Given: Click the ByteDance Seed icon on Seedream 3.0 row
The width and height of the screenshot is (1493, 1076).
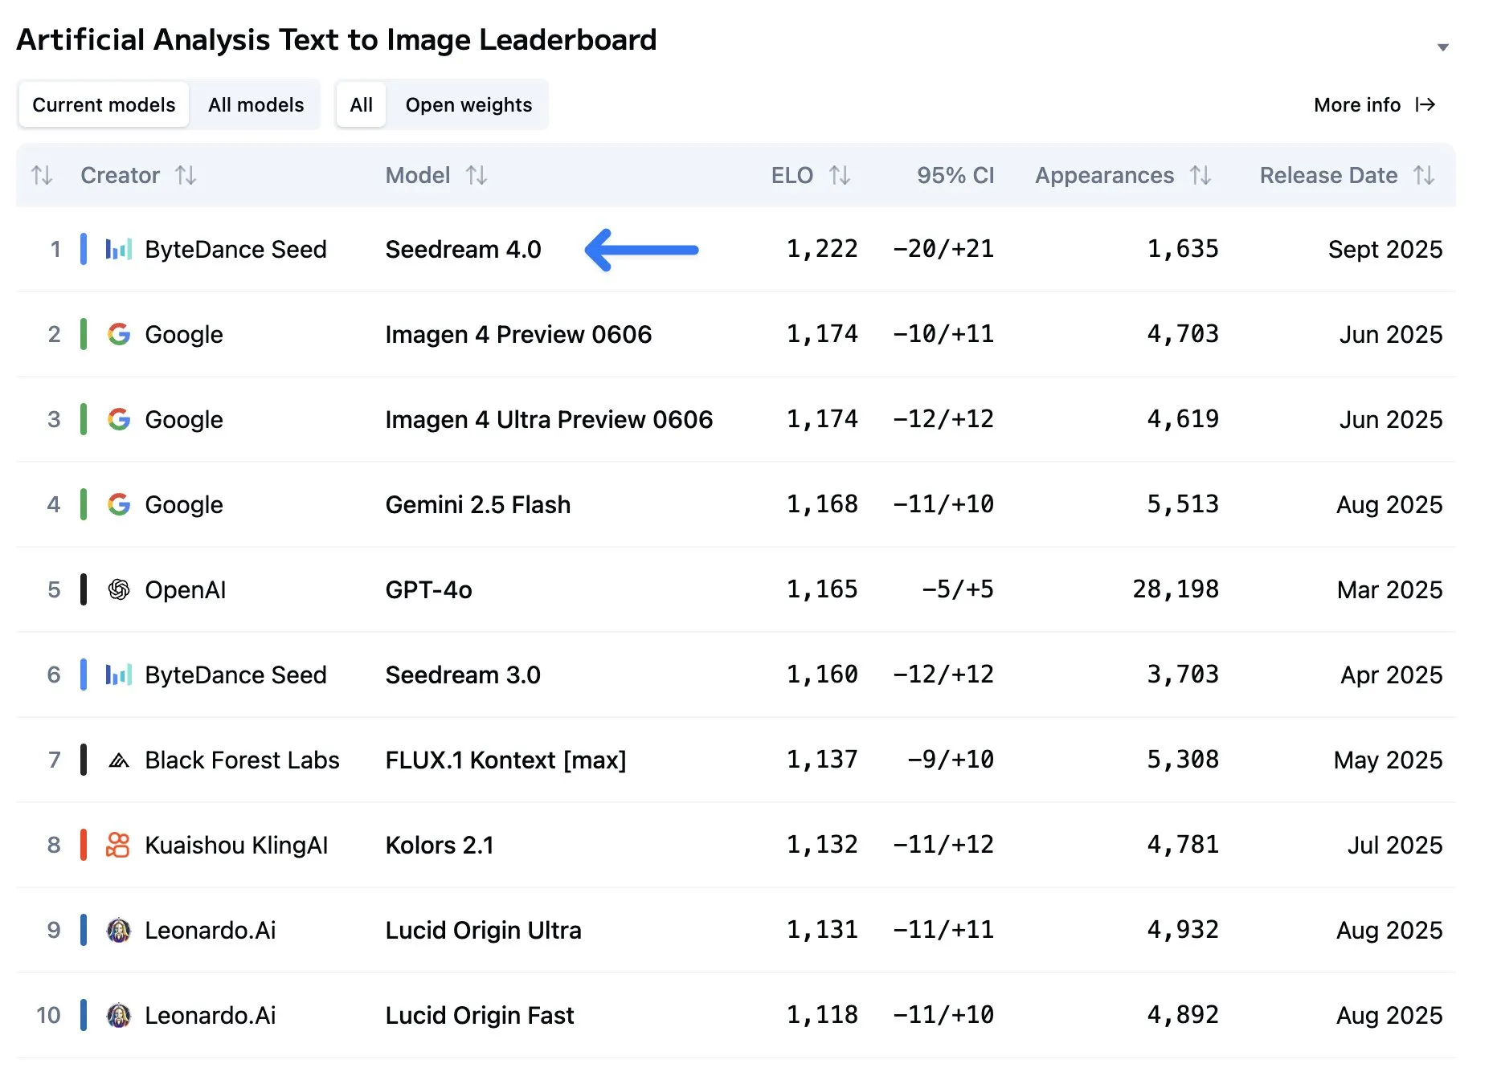Looking at the screenshot, I should point(117,675).
